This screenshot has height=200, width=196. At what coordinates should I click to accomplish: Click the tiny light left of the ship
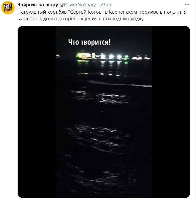tap(58, 56)
